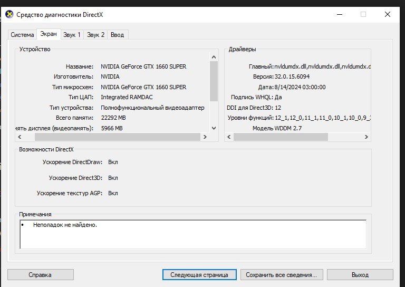Select the Экран tab
Screen dimensions: 405x287
[x=49, y=34]
